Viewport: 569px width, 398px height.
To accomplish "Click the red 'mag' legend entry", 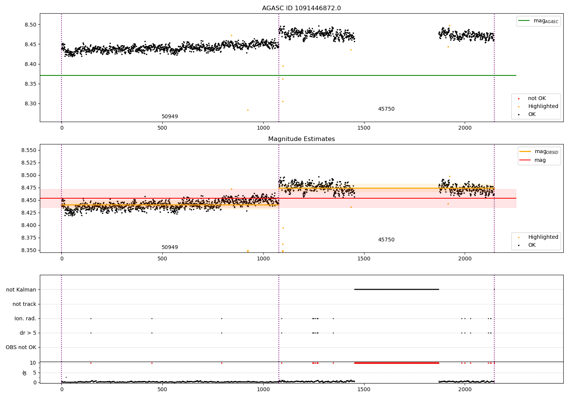I will pyautogui.click(x=533, y=160).
